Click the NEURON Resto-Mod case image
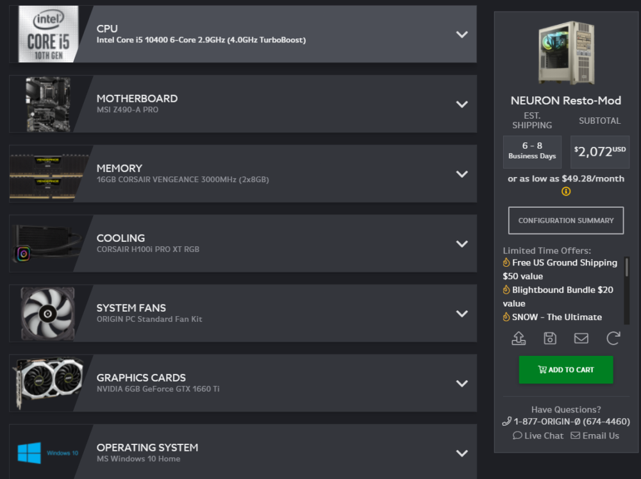641x479 pixels. tap(566, 53)
